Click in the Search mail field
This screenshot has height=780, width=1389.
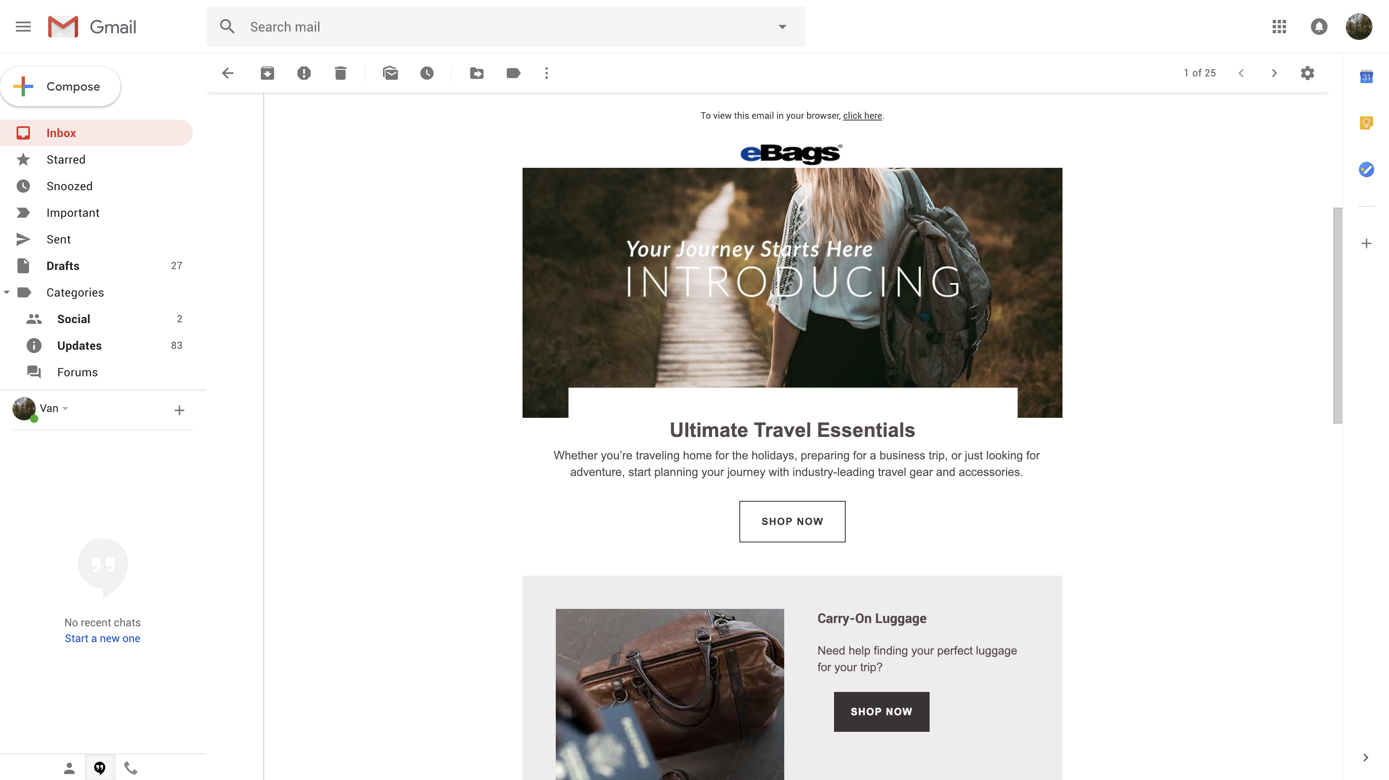click(505, 27)
